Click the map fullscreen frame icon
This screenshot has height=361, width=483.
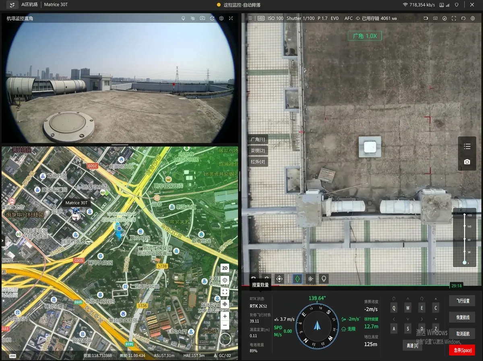click(x=225, y=292)
